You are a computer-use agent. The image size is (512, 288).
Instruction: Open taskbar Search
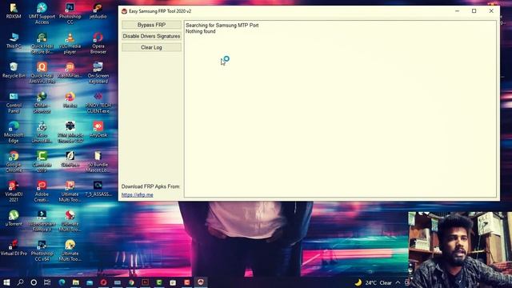pyautogui.click(x=20, y=282)
